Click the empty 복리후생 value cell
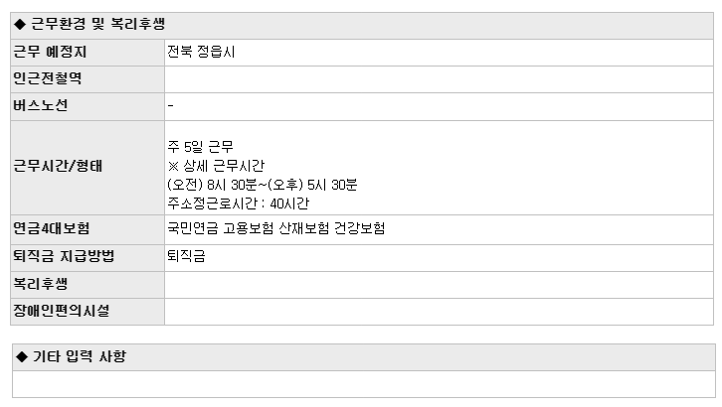The height and width of the screenshot is (407, 722). tap(439, 285)
